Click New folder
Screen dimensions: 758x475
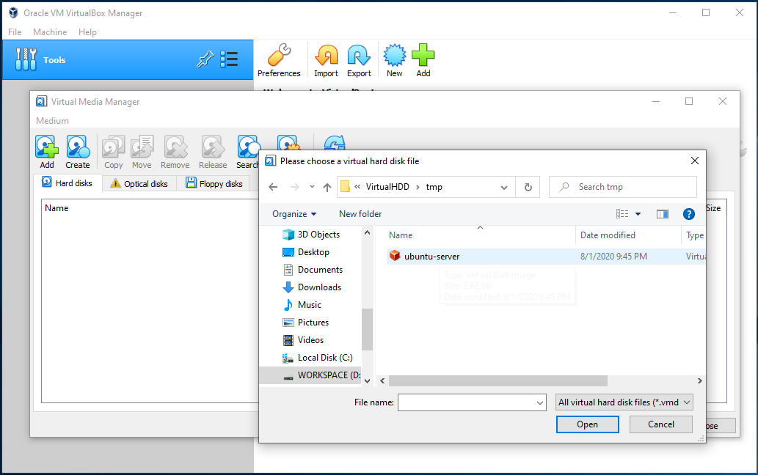pyautogui.click(x=360, y=214)
